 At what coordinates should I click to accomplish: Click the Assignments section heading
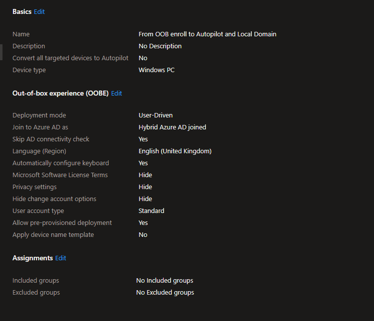33,258
